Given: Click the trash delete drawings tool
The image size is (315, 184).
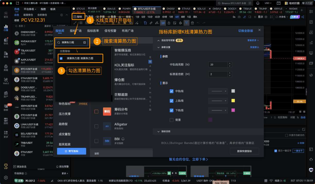Looking at the screenshot, I should (x=192, y=23).
